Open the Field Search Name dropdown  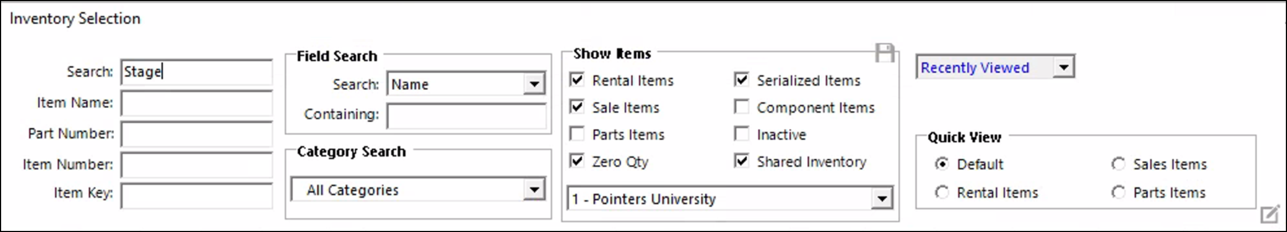[x=534, y=84]
